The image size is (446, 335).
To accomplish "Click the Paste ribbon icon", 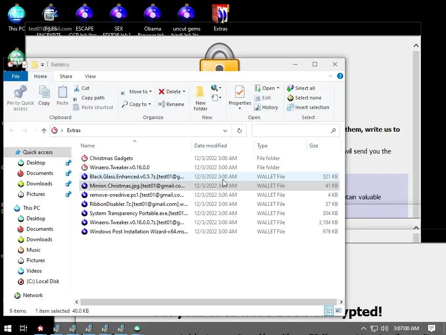I will pyautogui.click(x=62, y=92).
